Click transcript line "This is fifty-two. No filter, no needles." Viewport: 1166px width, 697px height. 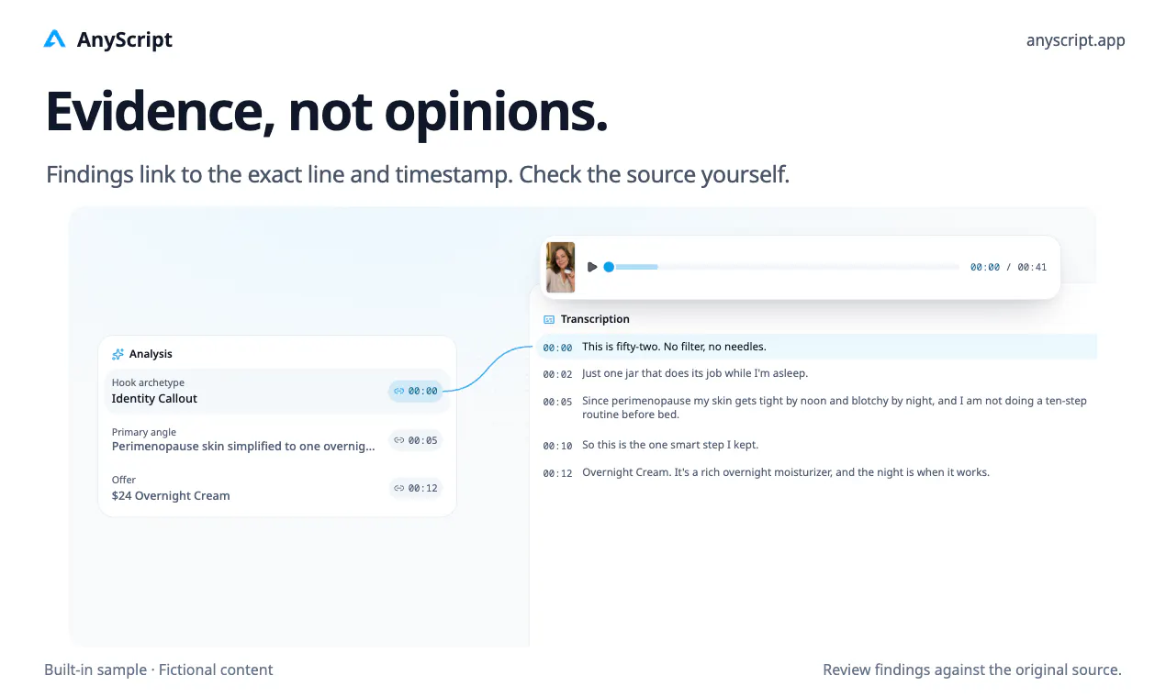(674, 347)
